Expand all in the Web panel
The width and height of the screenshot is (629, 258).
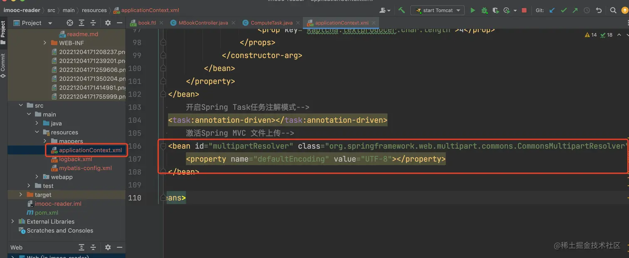click(82, 247)
